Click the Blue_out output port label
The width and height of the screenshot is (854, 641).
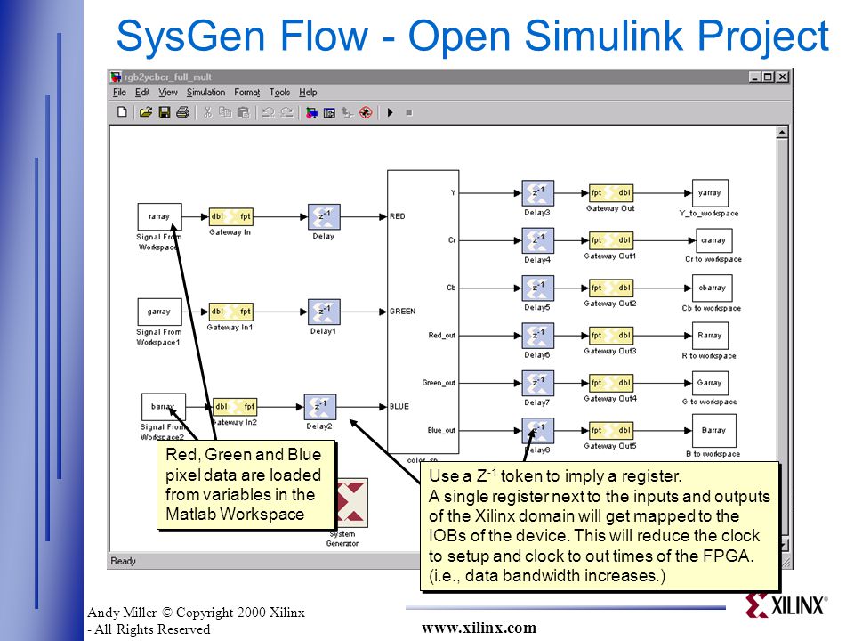click(442, 430)
